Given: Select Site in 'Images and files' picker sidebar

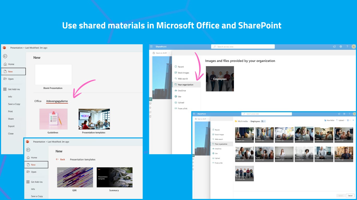Looking at the screenshot, I should click(x=178, y=97).
